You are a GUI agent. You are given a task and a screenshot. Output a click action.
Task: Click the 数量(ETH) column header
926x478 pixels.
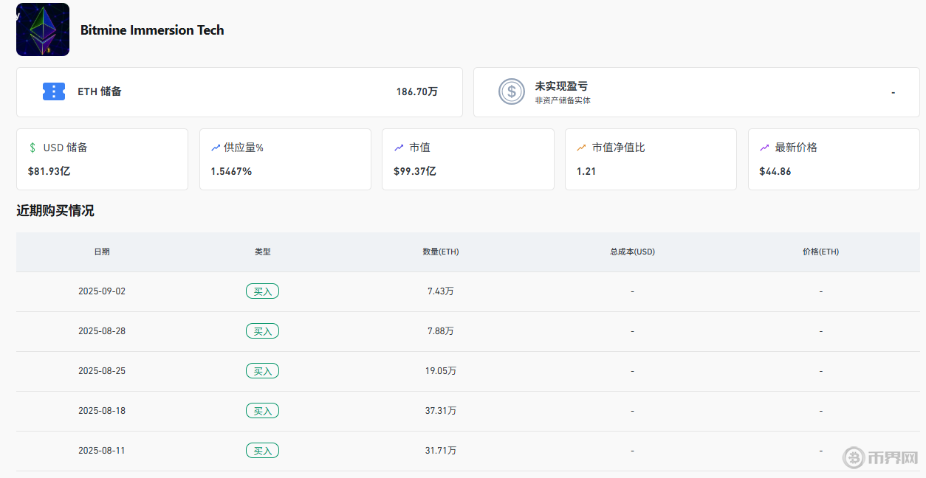(441, 252)
